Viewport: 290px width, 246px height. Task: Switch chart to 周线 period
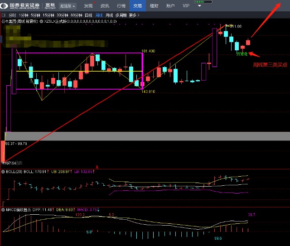pos(99,15)
